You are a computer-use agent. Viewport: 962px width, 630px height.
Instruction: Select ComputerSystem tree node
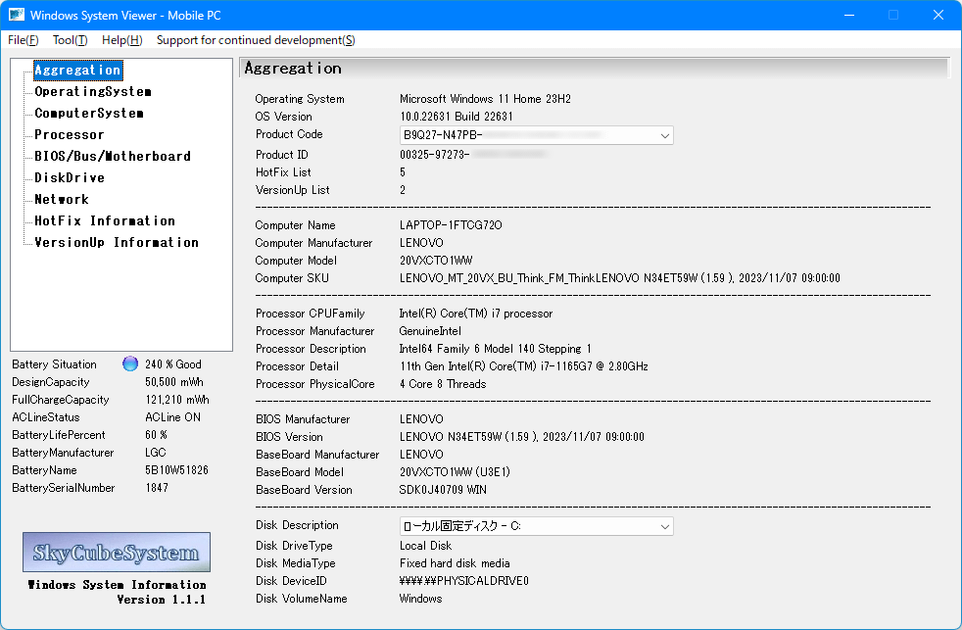(x=89, y=113)
